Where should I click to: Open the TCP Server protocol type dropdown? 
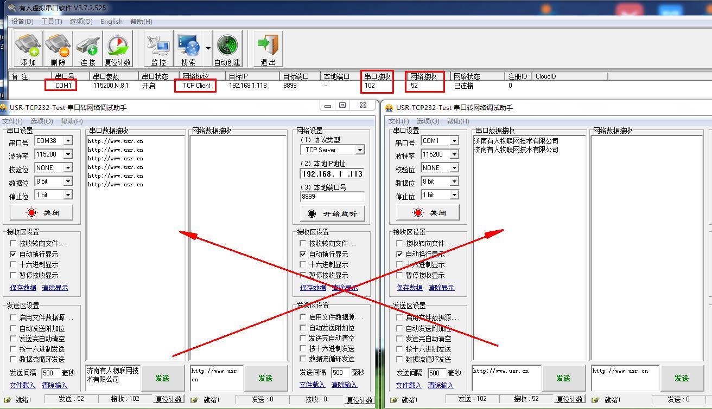(359, 150)
